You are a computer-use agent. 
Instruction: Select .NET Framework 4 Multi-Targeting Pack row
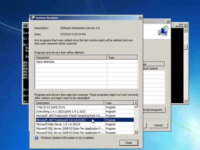(x=84, y=116)
